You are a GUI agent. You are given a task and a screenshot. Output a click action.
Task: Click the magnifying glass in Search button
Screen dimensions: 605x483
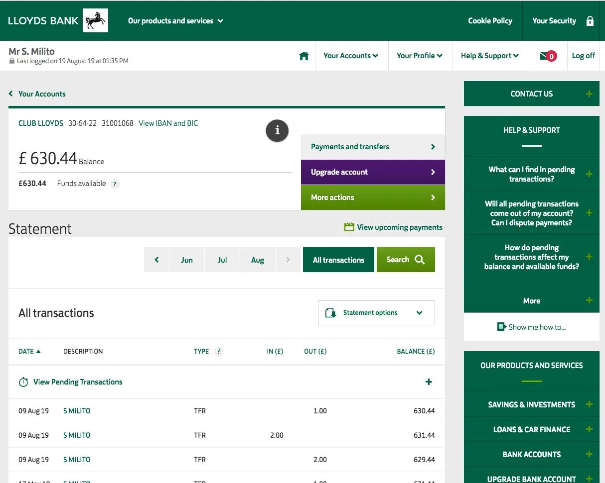pos(420,260)
